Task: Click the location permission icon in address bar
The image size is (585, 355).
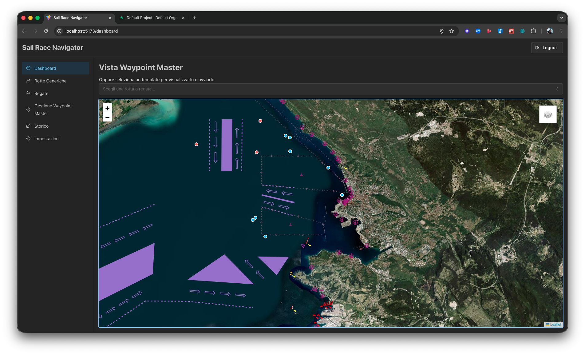Action: coord(442,31)
